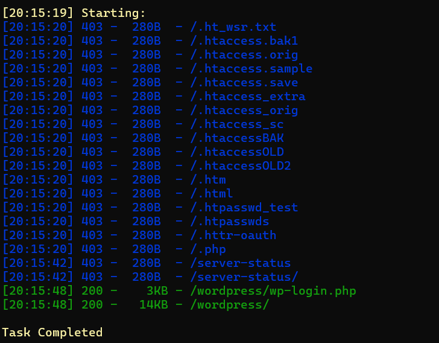The height and width of the screenshot is (343, 439).
Task: Click the /.ht_wsr.txt path text
Action: [x=233, y=27]
